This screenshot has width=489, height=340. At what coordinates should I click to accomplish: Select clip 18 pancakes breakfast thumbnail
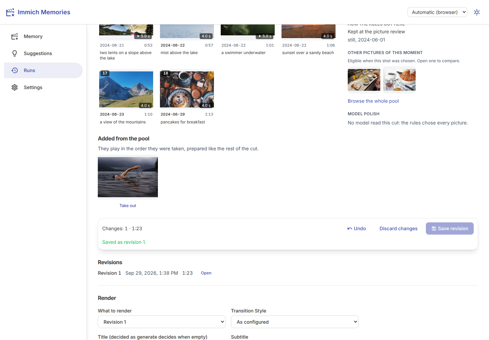[187, 89]
